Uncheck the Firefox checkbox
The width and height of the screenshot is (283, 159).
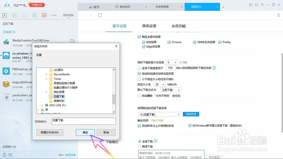pos(220,42)
